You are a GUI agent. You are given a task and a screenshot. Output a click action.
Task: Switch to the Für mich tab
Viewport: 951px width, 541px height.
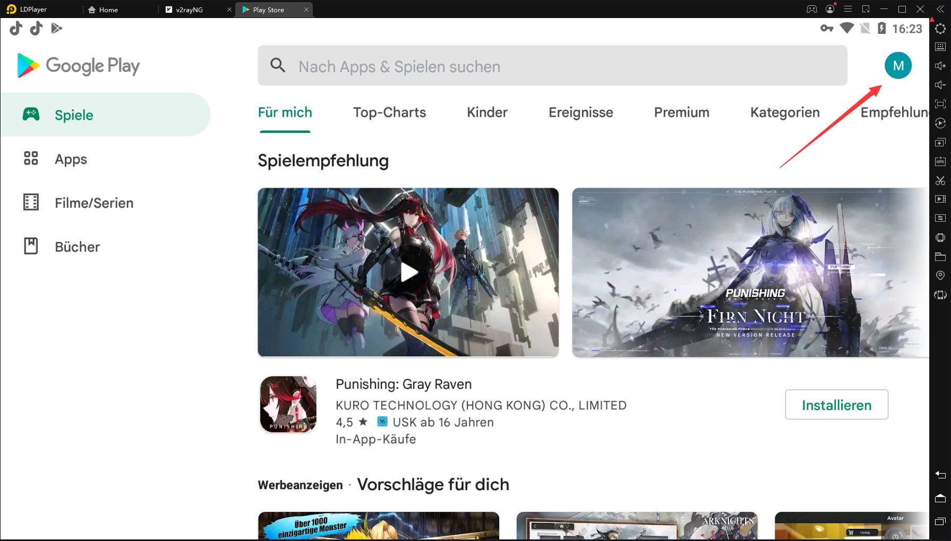[x=285, y=112]
